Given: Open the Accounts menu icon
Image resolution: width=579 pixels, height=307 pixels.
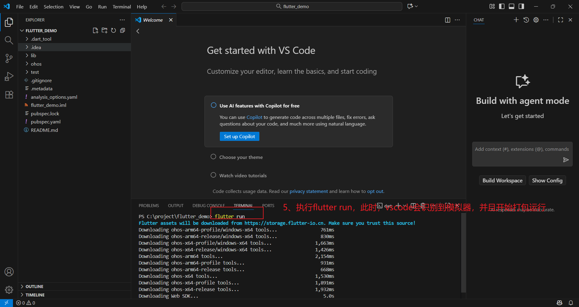Looking at the screenshot, I should (9, 272).
